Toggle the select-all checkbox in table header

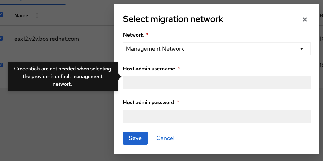tap(1, 15)
